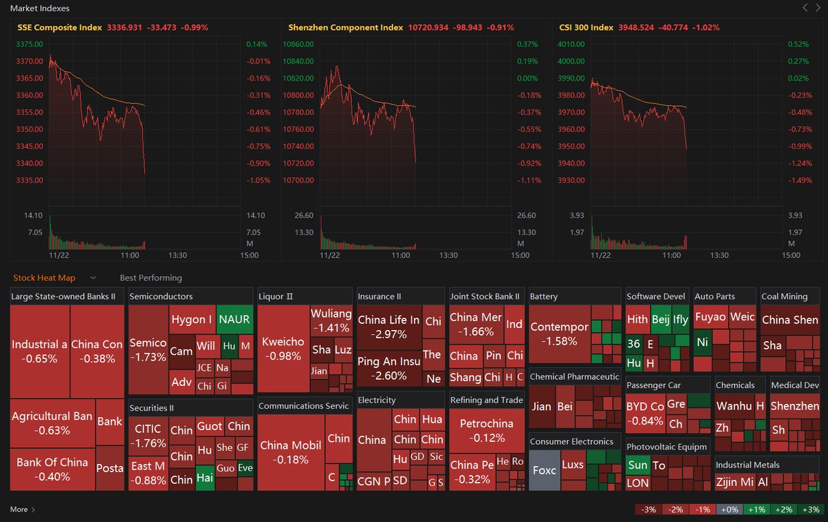Go to next market index page arrow
The height and width of the screenshot is (522, 828).
(818, 8)
